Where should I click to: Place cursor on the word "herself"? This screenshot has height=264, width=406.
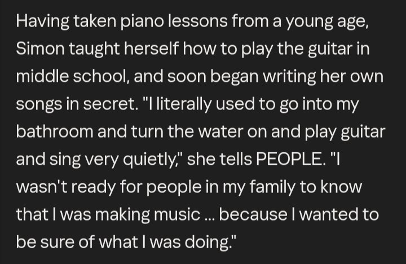pos(152,49)
